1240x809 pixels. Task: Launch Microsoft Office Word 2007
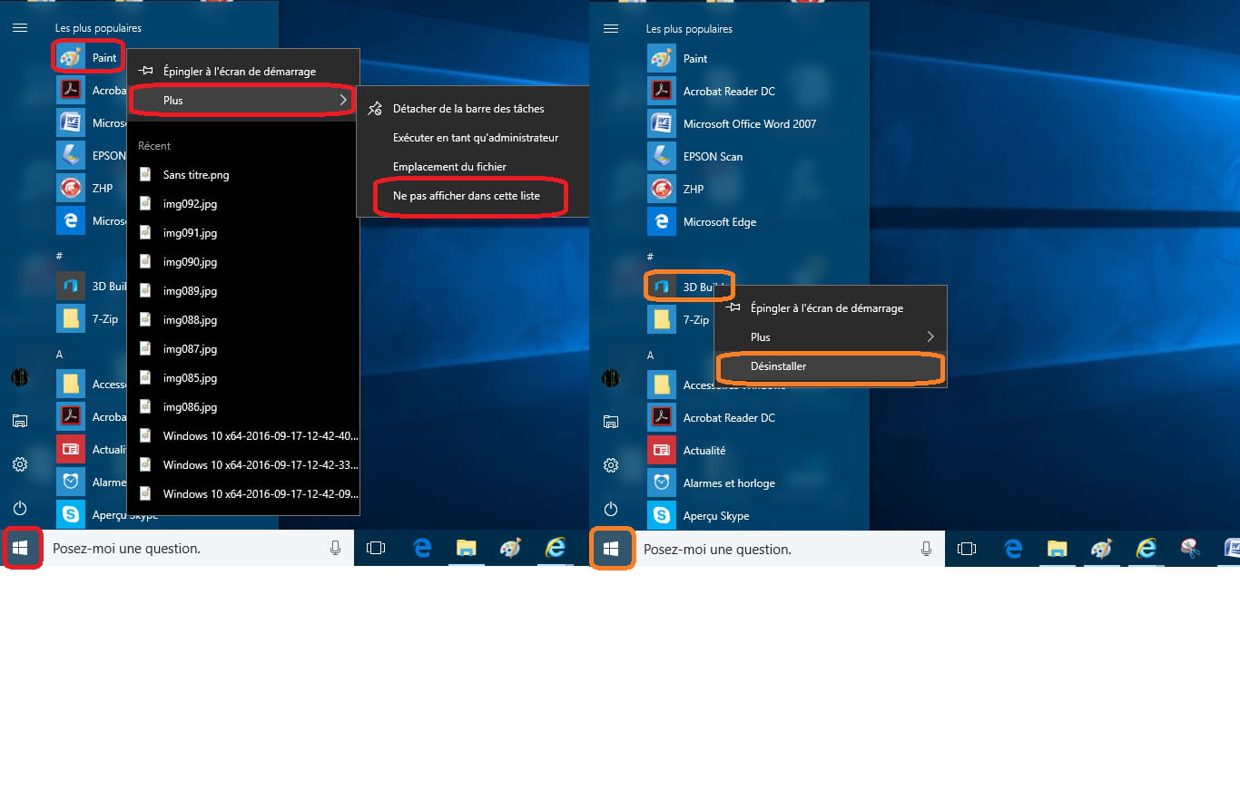732,123
